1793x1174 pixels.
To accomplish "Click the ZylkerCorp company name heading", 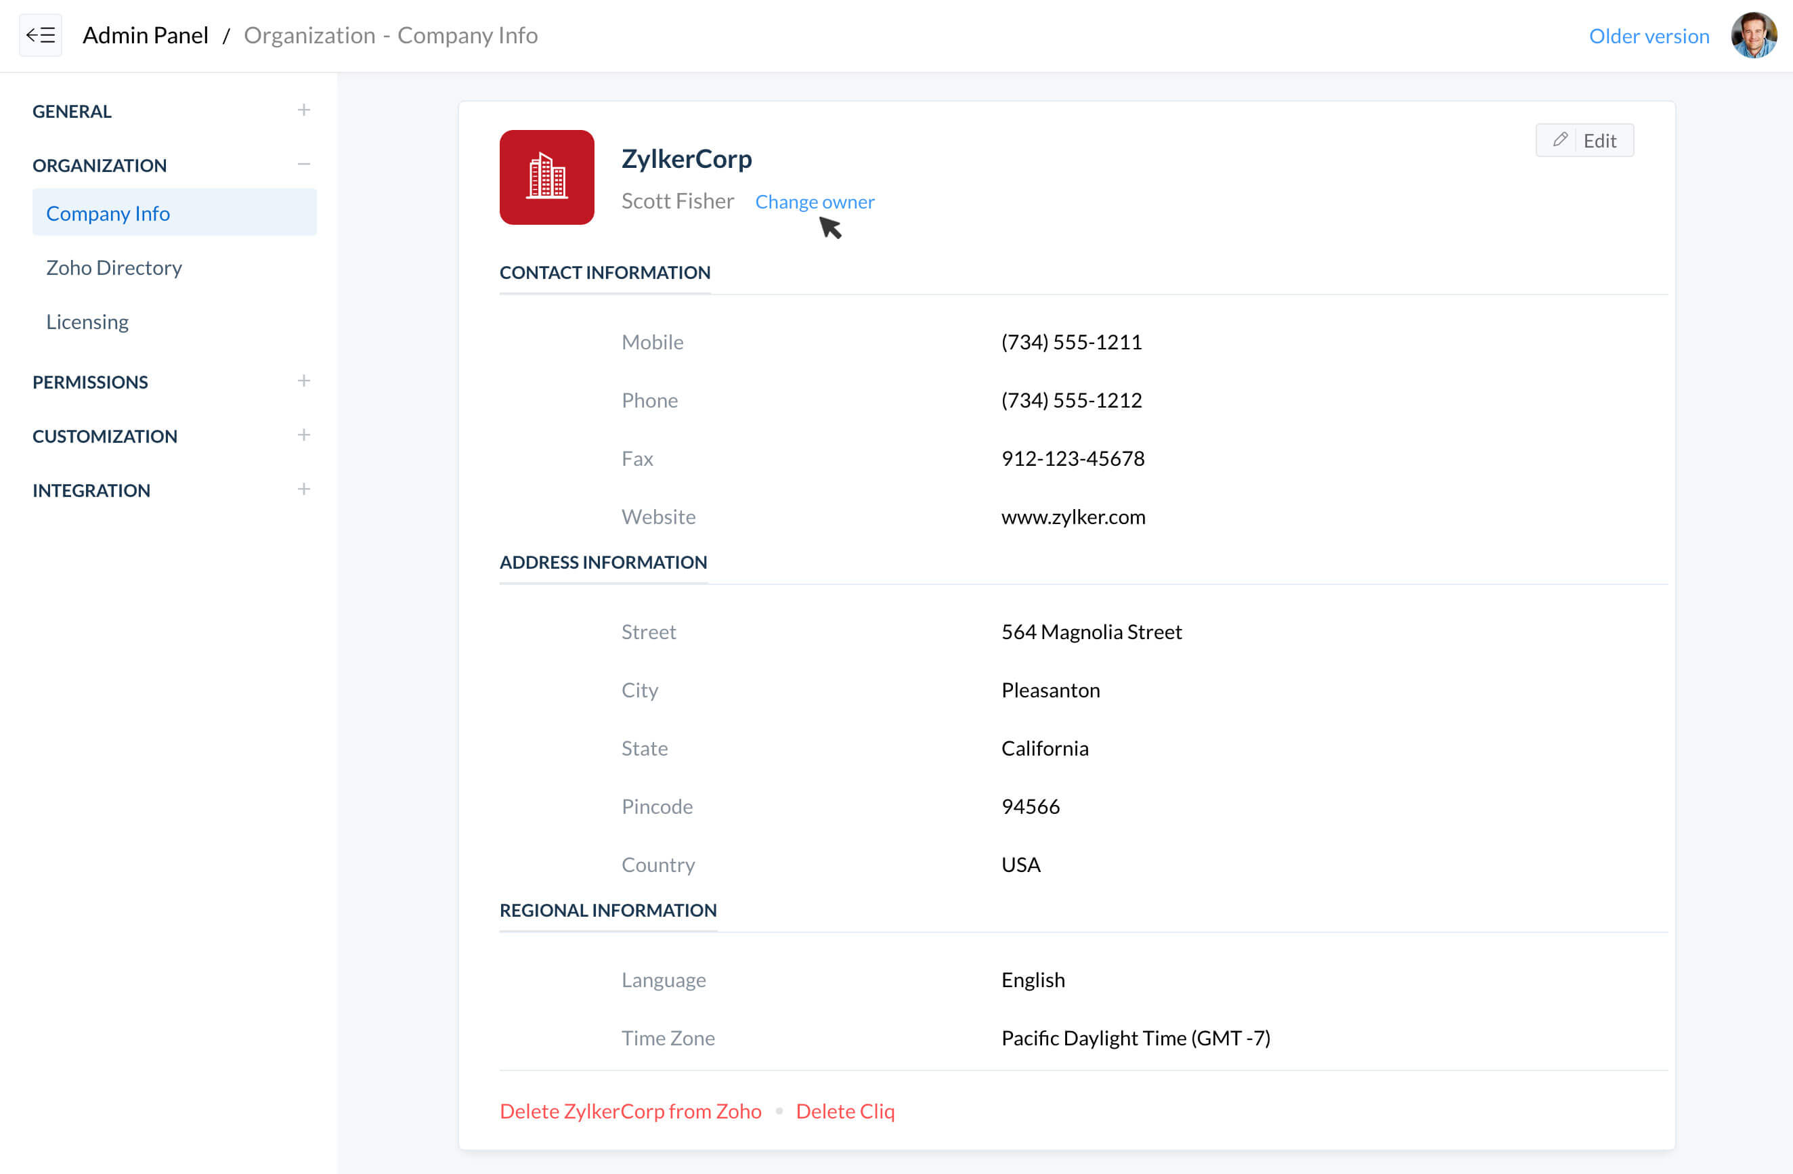I will coord(687,159).
